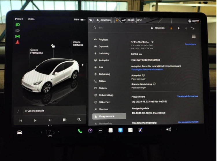Open the phone app
The image size is (217, 161).
(80, 131)
